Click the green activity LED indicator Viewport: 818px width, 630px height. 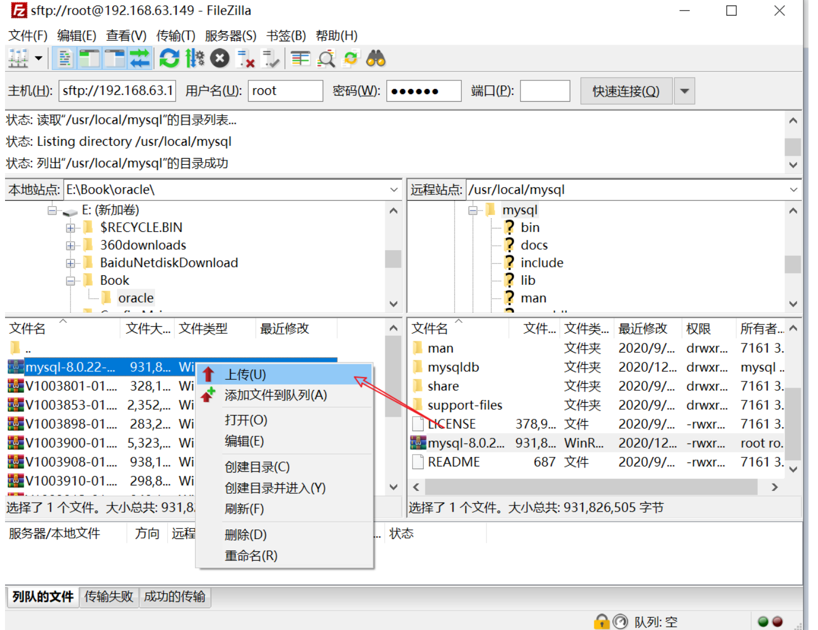pyautogui.click(x=763, y=622)
